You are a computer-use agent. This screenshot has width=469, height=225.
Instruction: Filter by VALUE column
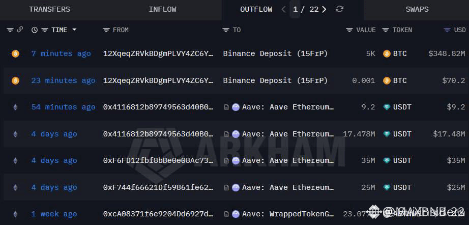coord(349,30)
